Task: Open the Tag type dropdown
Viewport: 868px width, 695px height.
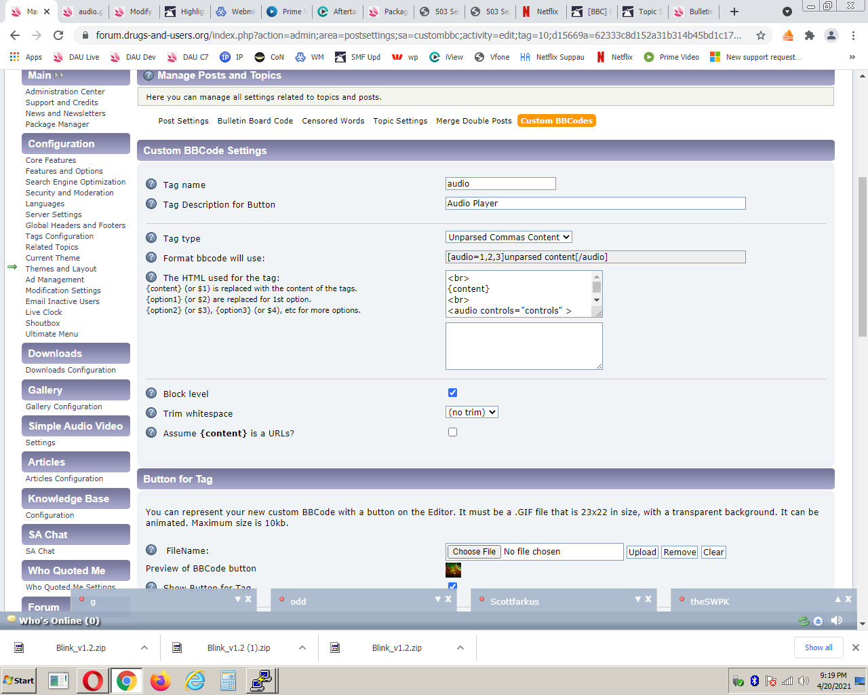Action: tap(509, 237)
